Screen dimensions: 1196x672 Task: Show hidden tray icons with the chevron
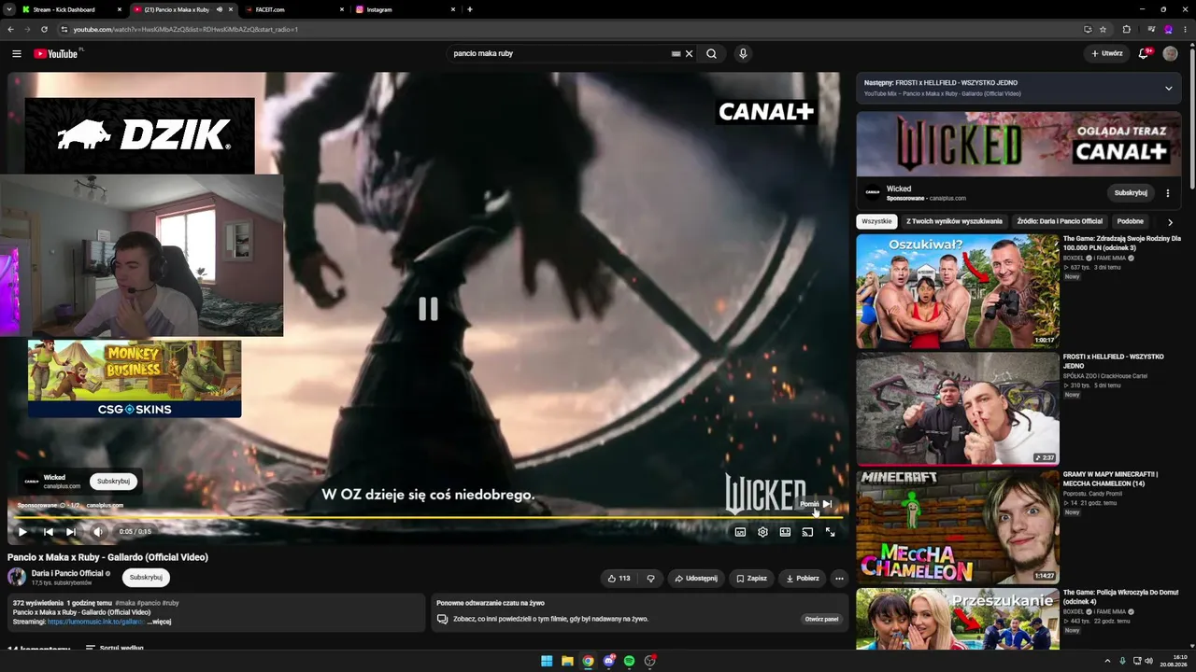[1109, 661]
